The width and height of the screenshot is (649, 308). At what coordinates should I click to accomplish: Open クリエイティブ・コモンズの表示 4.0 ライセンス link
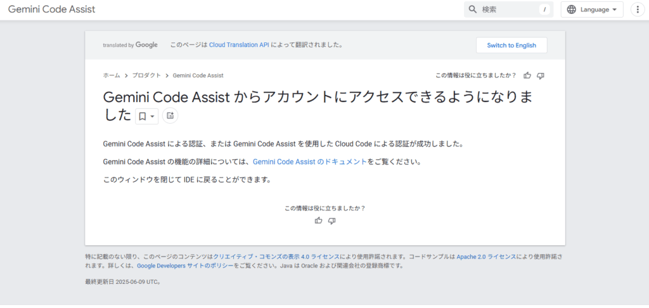276,257
